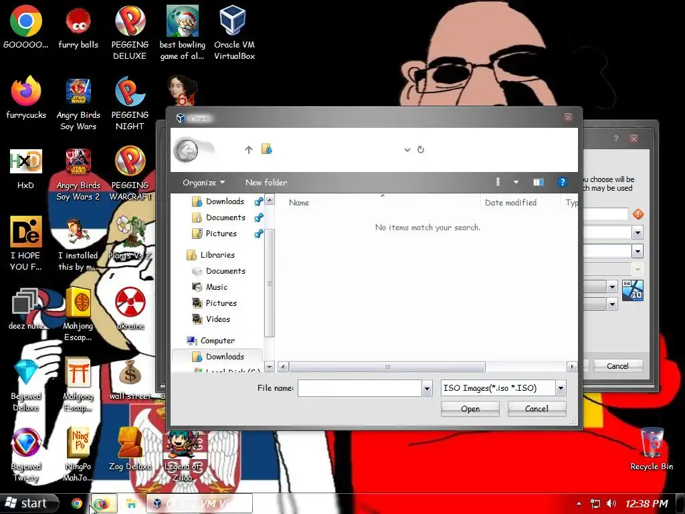Click the horizontal scrollbar thumb
Viewport: 685px width, 514px height.
[387, 367]
